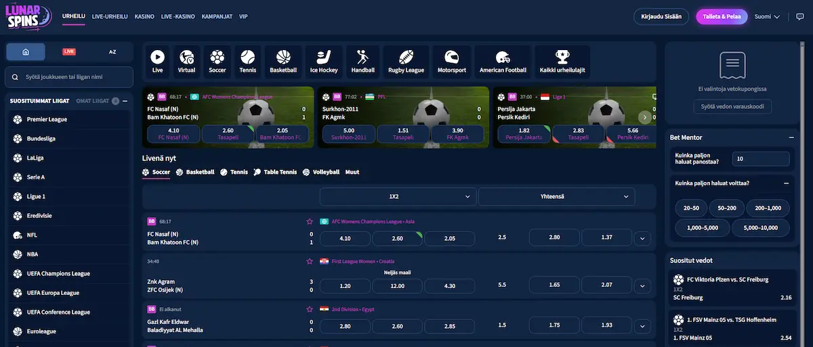
Task: Click the Kirjaudu Sisään button
Action: click(x=661, y=17)
